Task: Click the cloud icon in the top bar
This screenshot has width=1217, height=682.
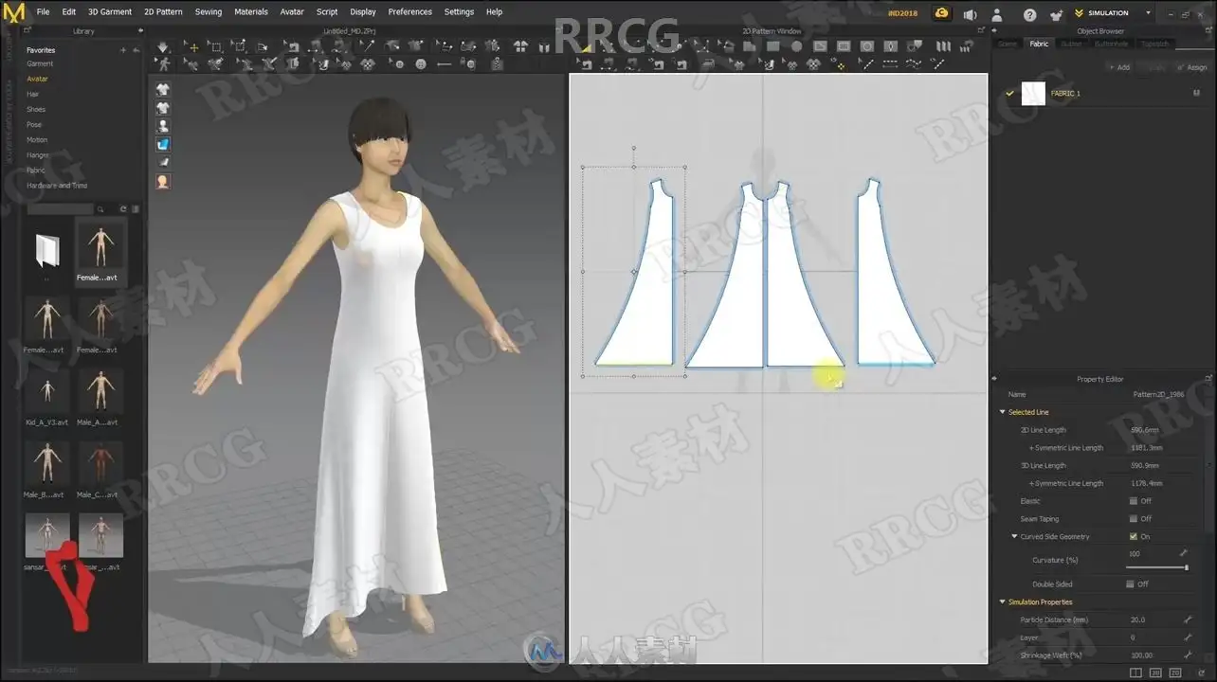Action: point(941,13)
